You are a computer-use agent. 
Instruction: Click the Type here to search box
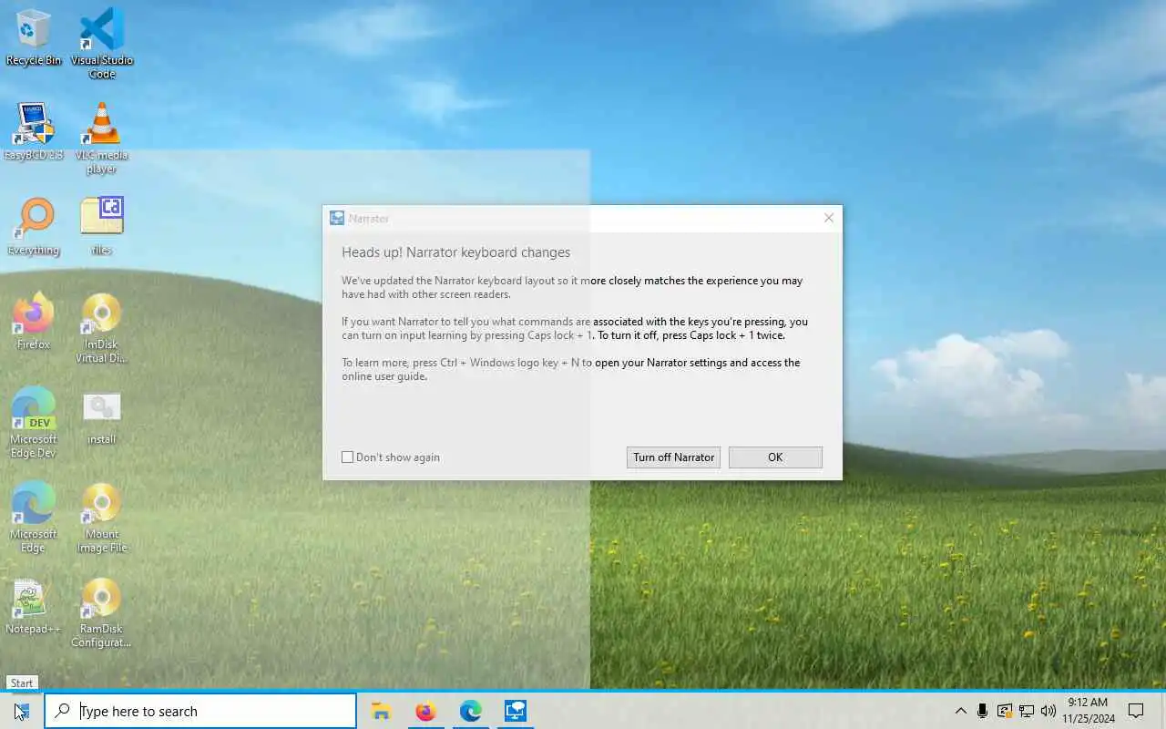(x=200, y=711)
